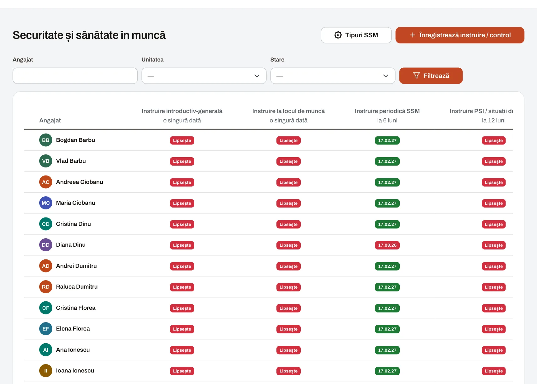This screenshot has width=537, height=384.
Task: Click Ioana Ionescu's II avatar
Action: pyautogui.click(x=46, y=371)
